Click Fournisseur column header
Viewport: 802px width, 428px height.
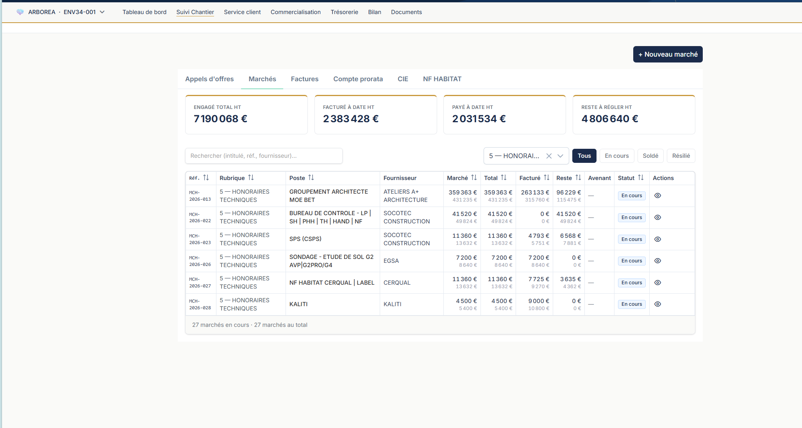400,178
